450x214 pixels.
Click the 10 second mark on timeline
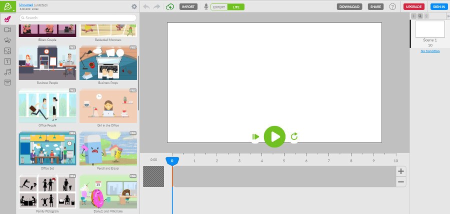pyautogui.click(x=396, y=161)
